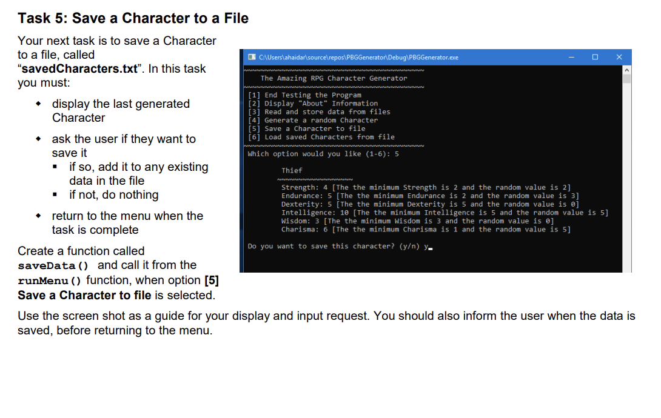661x418 pixels.
Task: Click bold text '[5] Save a Character to file'
Action: pyautogui.click(x=118, y=288)
